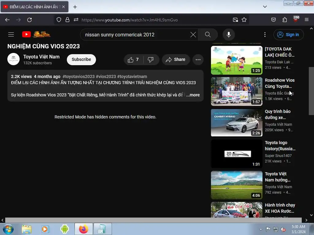Click the network tray icon

276,229
